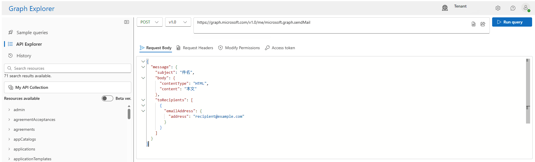535x162 pixels.
Task: Open the help question mark icon
Action: coord(513,8)
